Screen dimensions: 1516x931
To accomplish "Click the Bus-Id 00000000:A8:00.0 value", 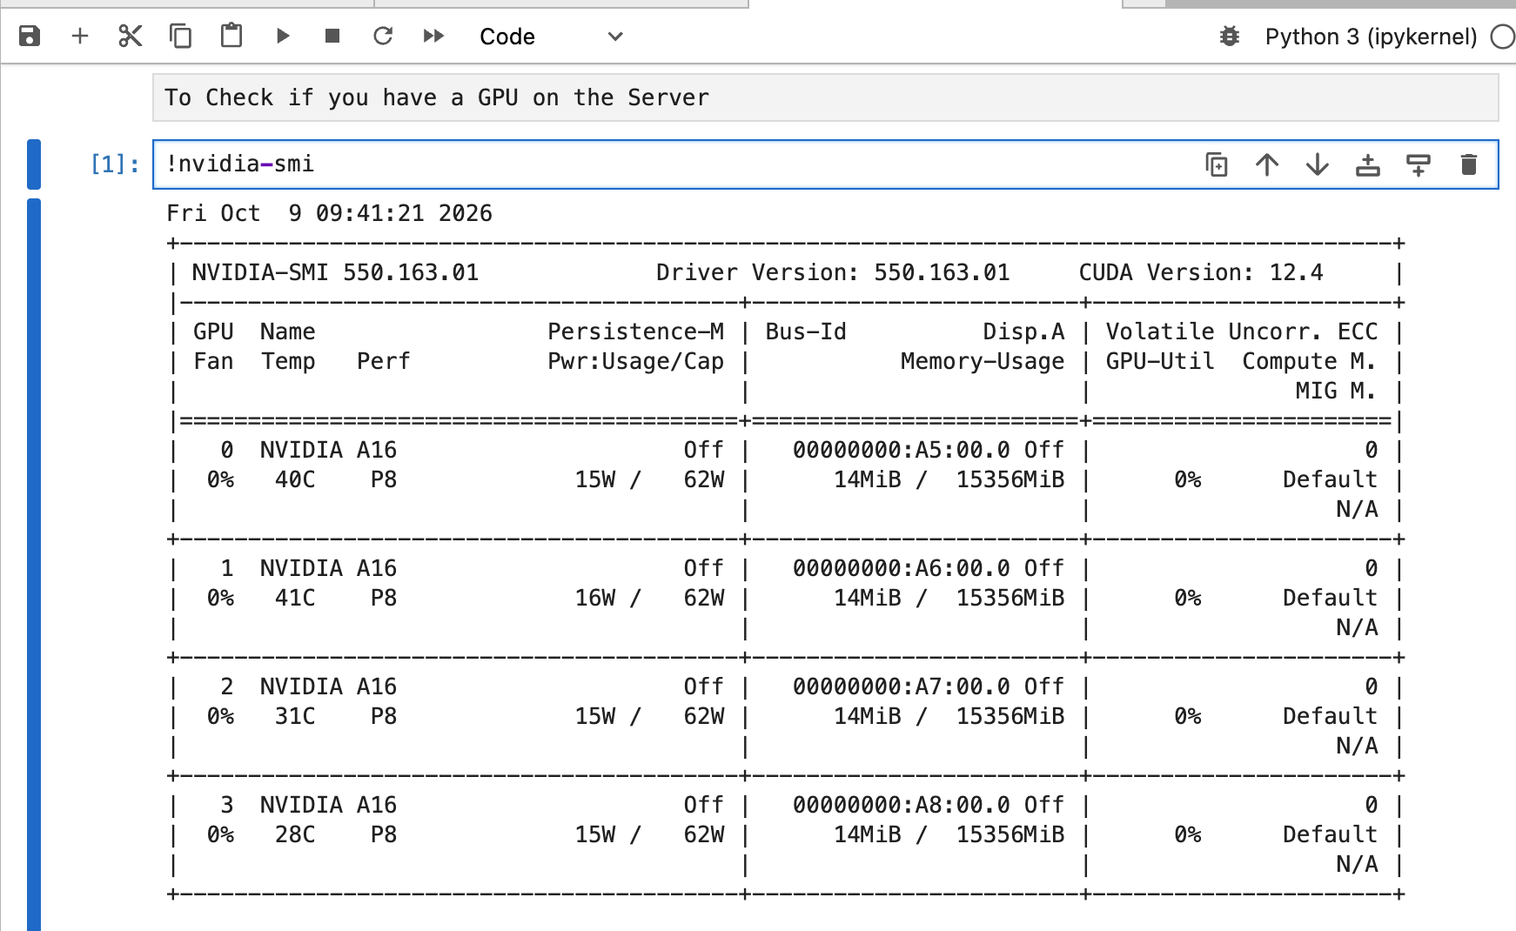I will coord(902,805).
